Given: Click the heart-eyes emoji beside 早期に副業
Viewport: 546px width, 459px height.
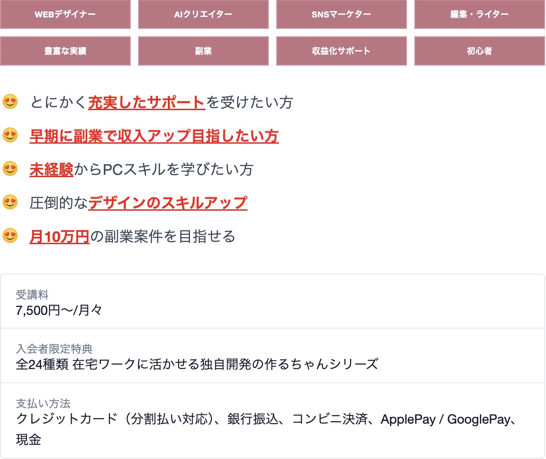Looking at the screenshot, I should tap(10, 135).
